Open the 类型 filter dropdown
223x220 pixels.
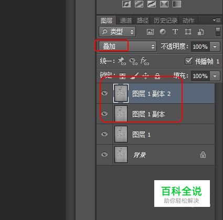tap(117, 32)
